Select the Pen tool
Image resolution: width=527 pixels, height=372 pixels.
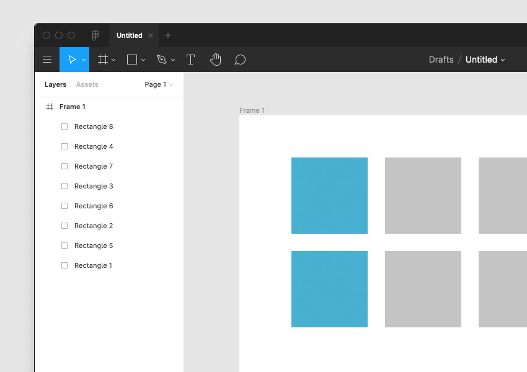coord(161,60)
